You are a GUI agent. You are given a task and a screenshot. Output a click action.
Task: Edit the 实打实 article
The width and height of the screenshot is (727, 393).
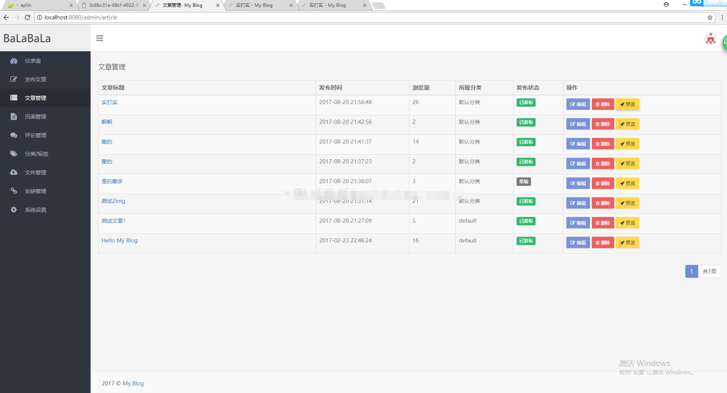pos(578,104)
